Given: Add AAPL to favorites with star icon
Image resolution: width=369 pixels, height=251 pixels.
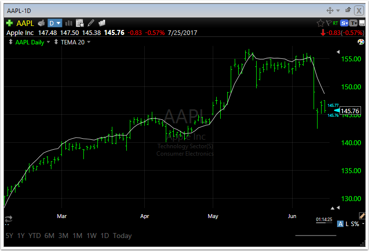Looking at the screenshot, I should tap(320, 23).
